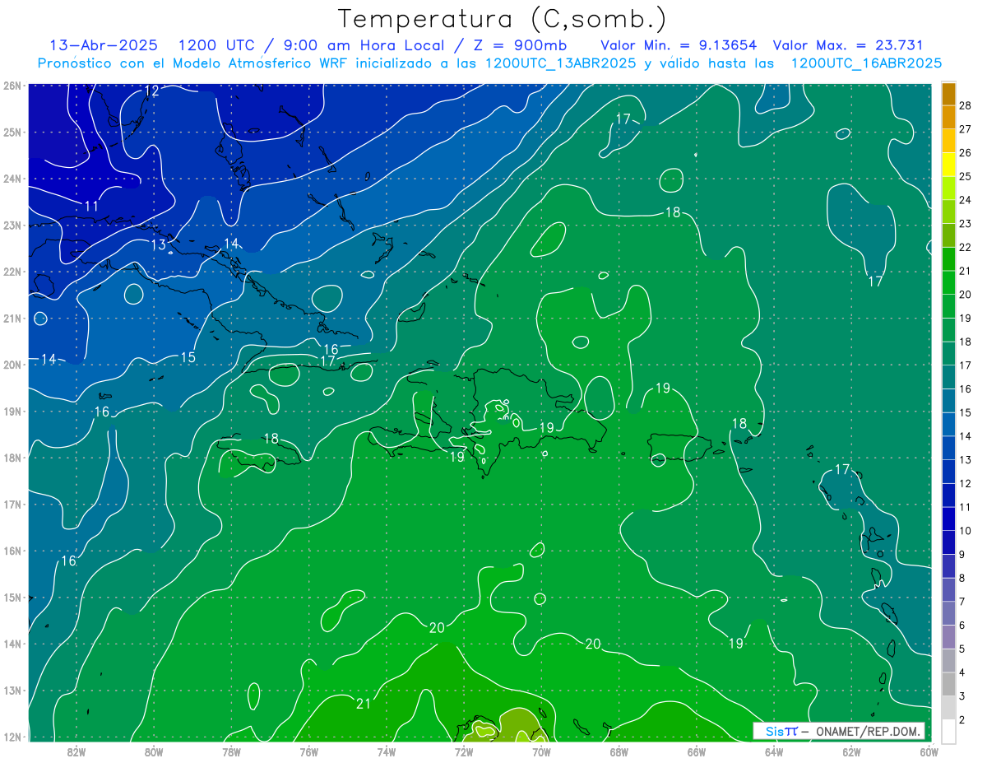Click the white contour label 12 on the map
This screenshot has width=987, height=763.
pyautogui.click(x=151, y=91)
